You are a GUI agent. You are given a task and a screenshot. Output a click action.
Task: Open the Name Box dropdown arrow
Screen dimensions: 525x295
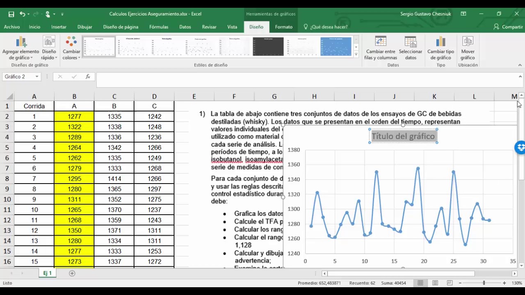(x=37, y=77)
